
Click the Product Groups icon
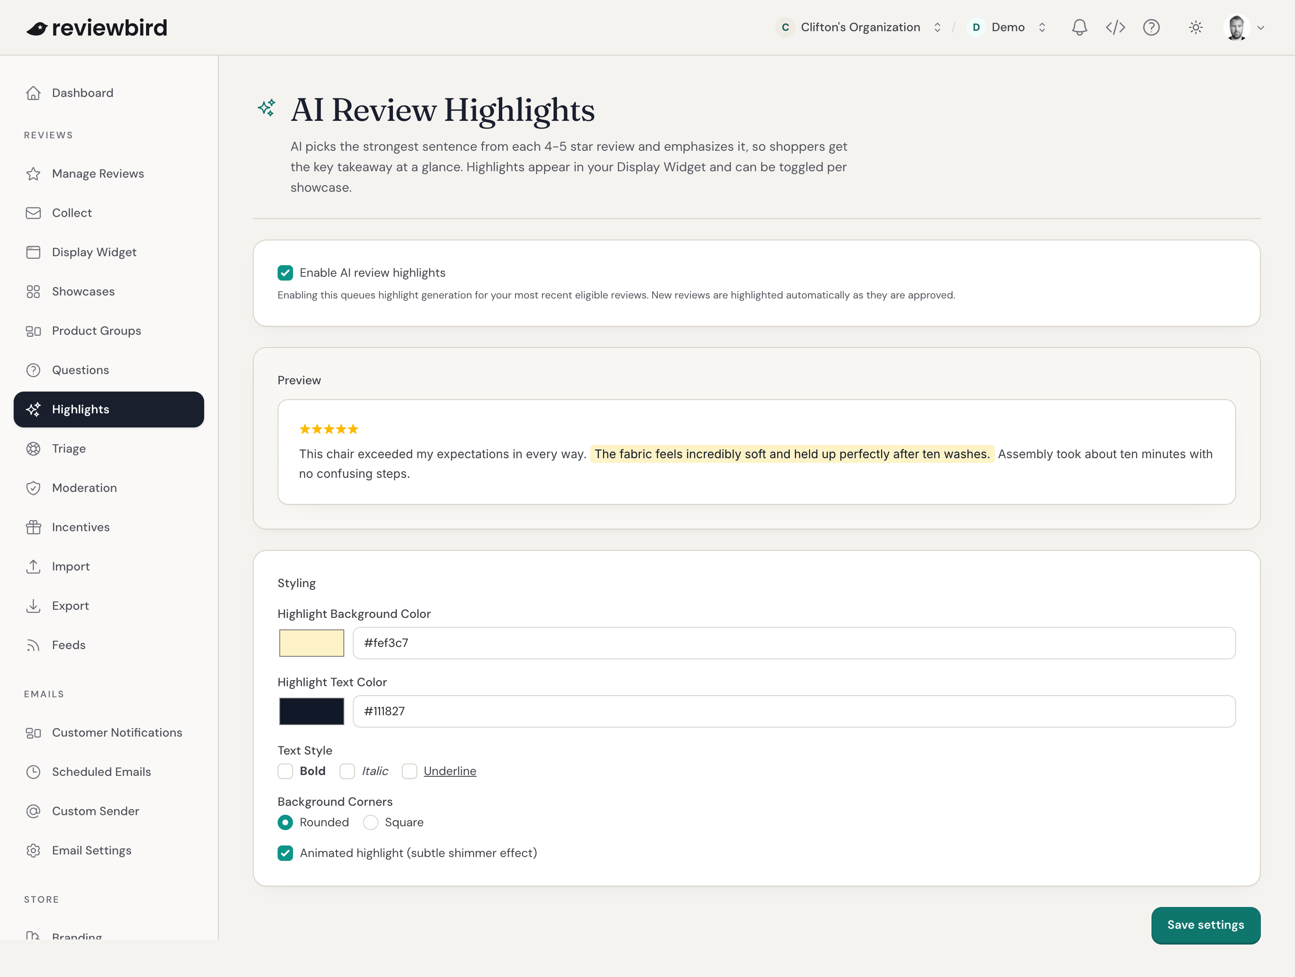click(33, 331)
